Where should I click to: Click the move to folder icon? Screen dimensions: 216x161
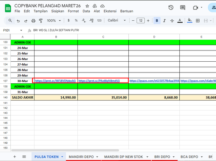[95, 6]
